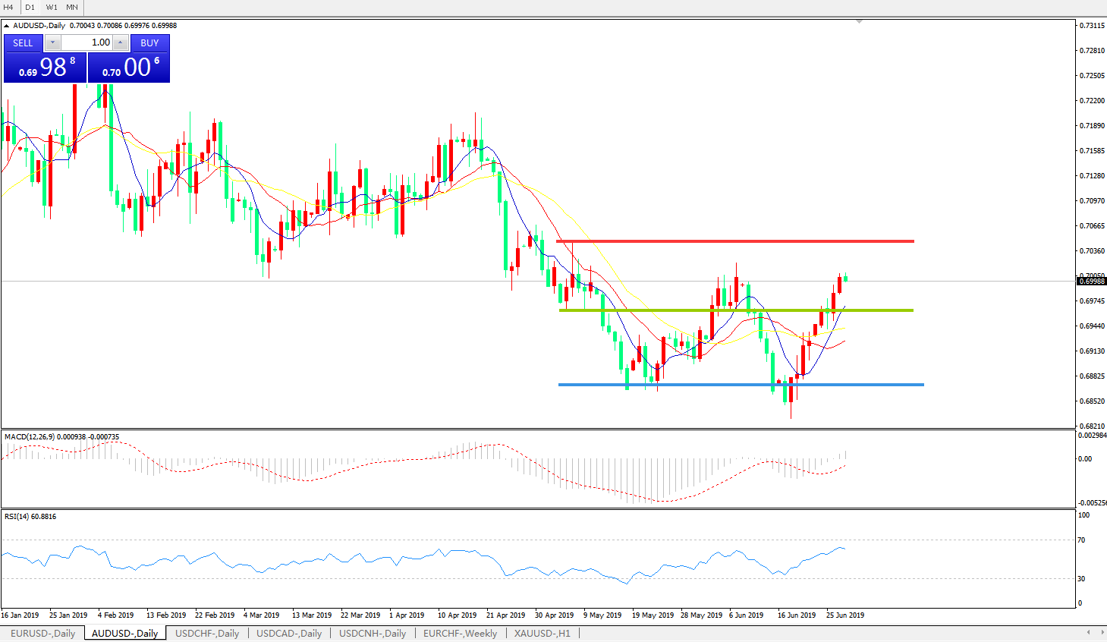The image size is (1107, 642).
Task: Open the EURCHF-,Weekly chart tab
Action: (x=460, y=633)
